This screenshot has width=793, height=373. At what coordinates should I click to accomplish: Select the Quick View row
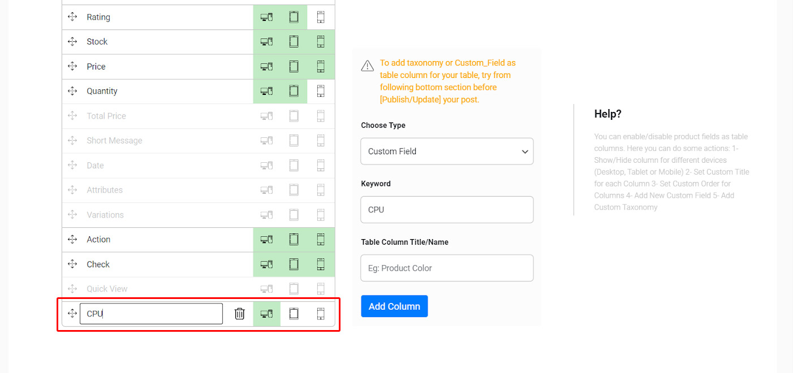pyautogui.click(x=107, y=289)
